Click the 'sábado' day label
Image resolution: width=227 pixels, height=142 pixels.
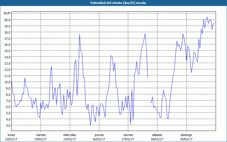click(x=157, y=135)
